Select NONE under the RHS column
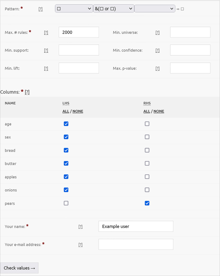220x276 pixels. [x=159, y=111]
